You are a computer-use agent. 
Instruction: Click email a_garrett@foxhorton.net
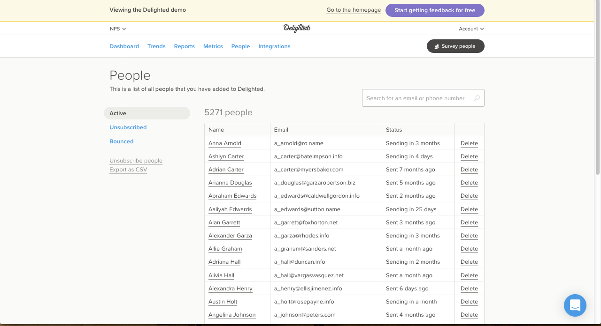pos(306,222)
